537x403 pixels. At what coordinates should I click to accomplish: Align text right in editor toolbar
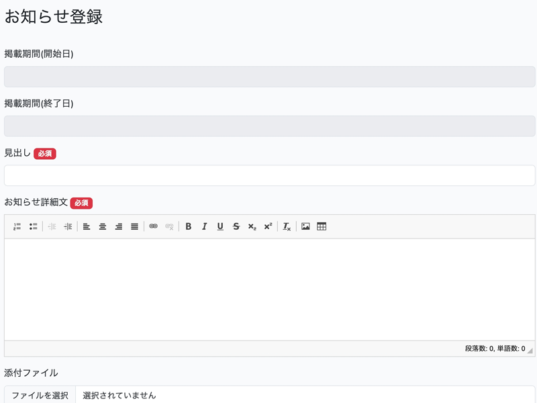point(119,227)
